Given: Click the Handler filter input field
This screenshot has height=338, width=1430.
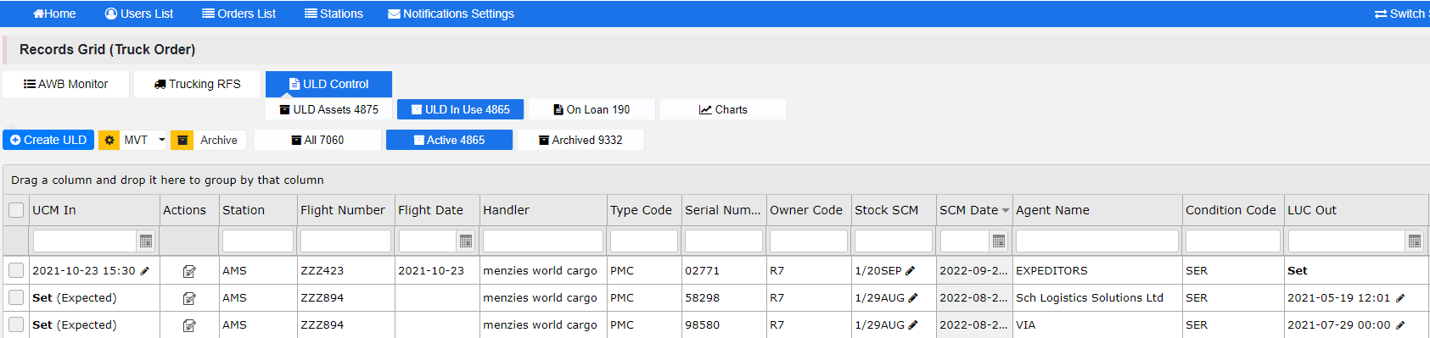Looking at the screenshot, I should tap(542, 241).
